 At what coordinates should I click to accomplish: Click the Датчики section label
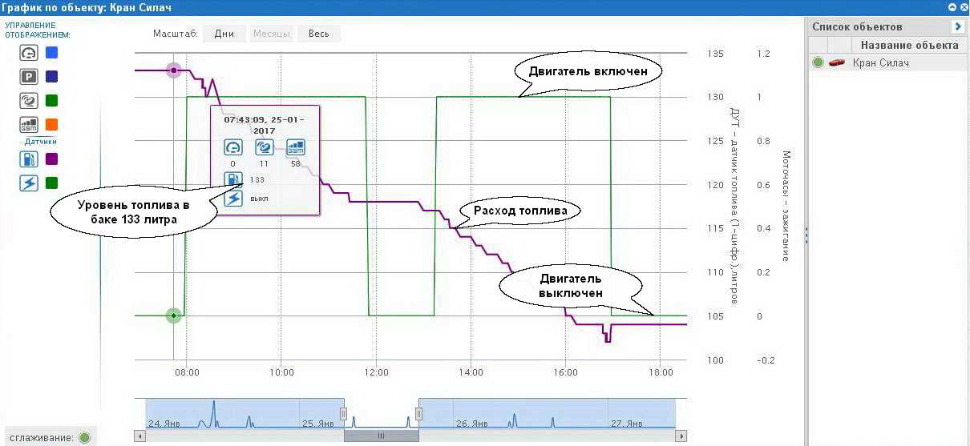point(40,141)
